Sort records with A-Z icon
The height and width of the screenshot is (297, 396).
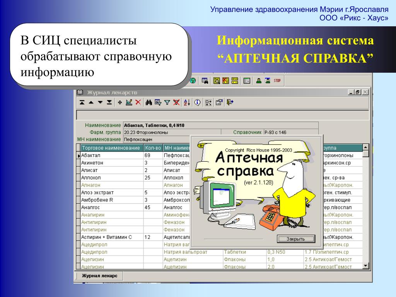187,102
